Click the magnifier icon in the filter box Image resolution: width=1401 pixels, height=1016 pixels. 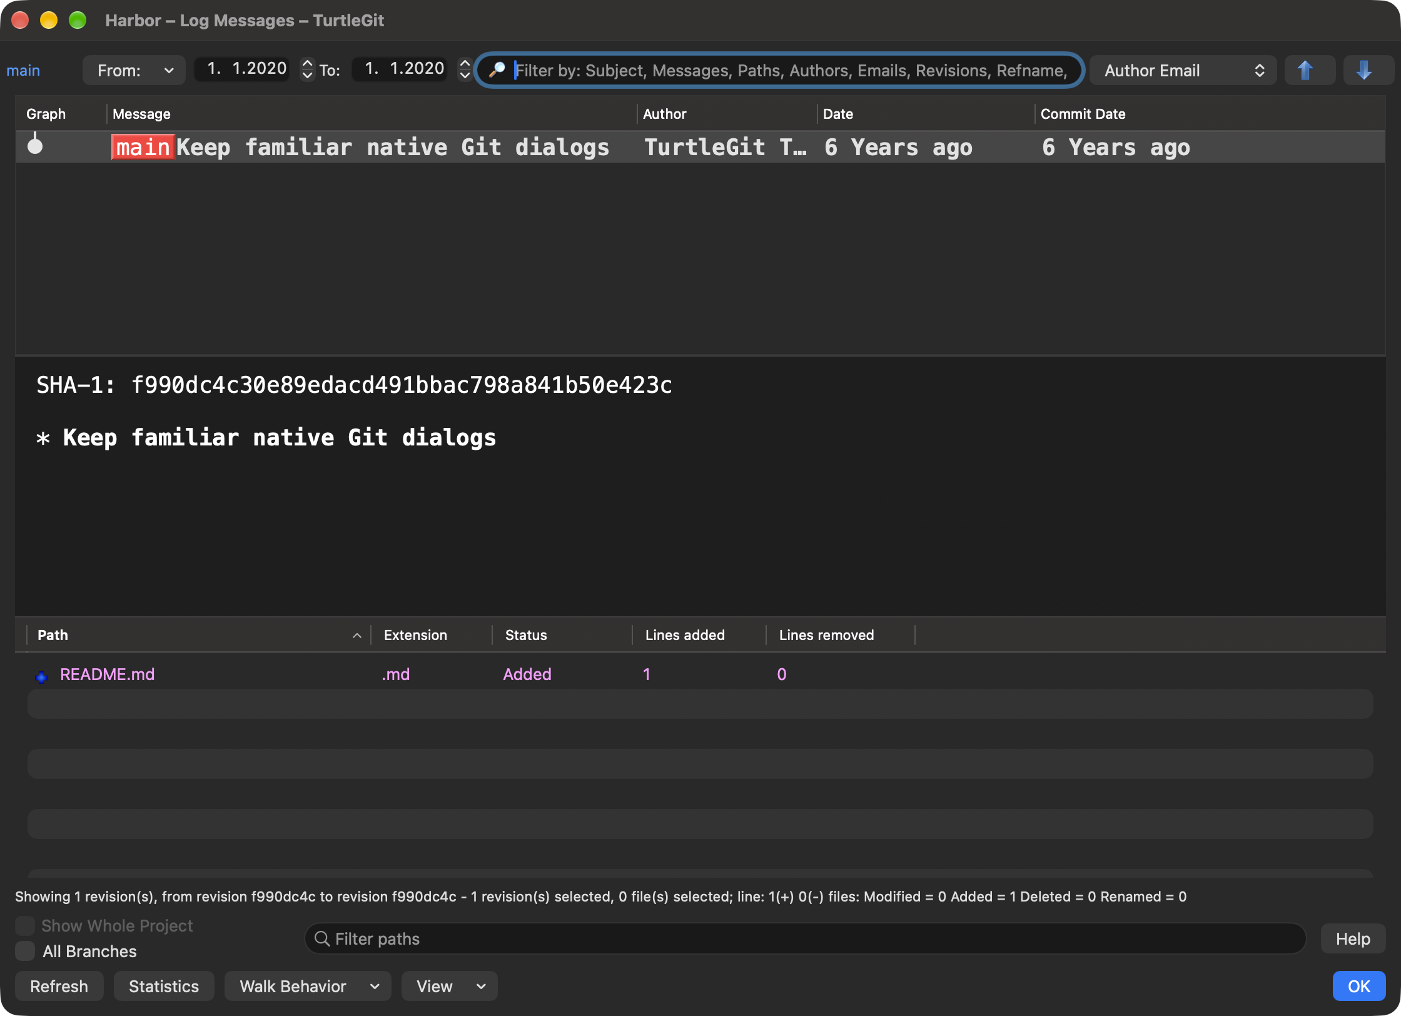pyautogui.click(x=497, y=70)
